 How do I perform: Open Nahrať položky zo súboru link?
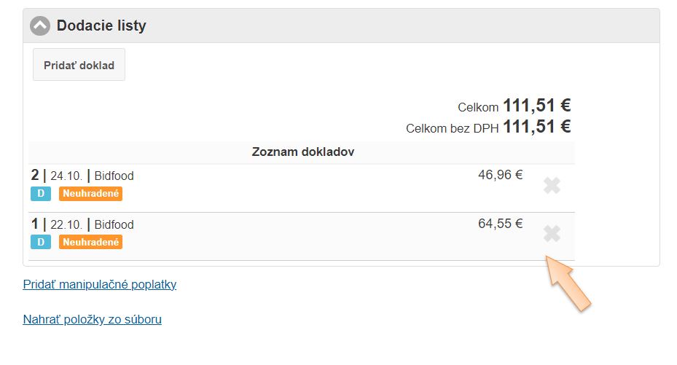pyautogui.click(x=93, y=319)
